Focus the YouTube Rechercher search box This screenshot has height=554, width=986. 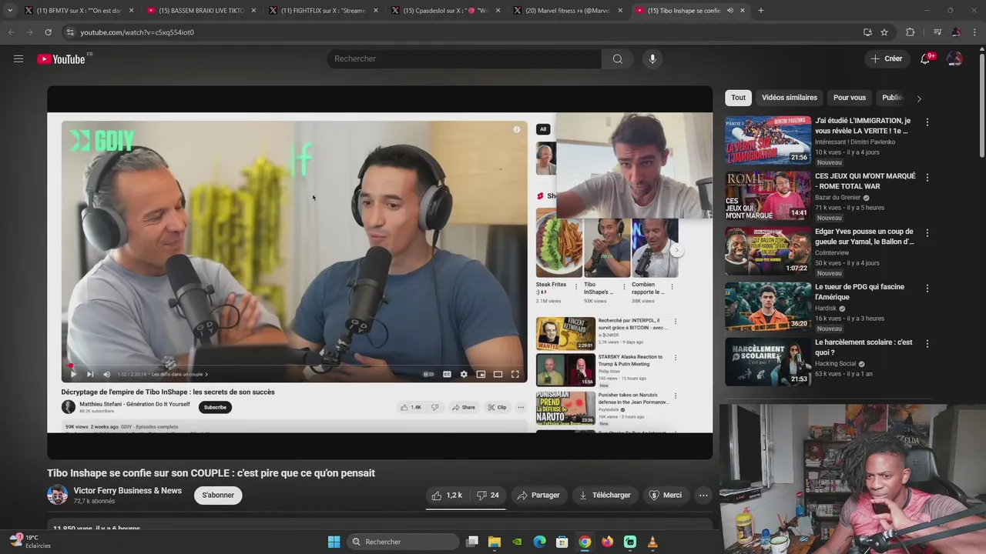[x=464, y=58]
